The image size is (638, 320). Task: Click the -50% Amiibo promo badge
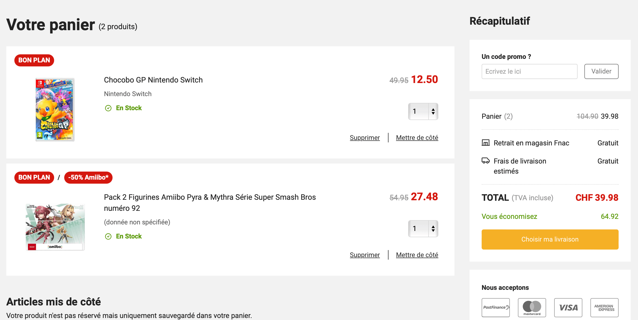pos(88,178)
